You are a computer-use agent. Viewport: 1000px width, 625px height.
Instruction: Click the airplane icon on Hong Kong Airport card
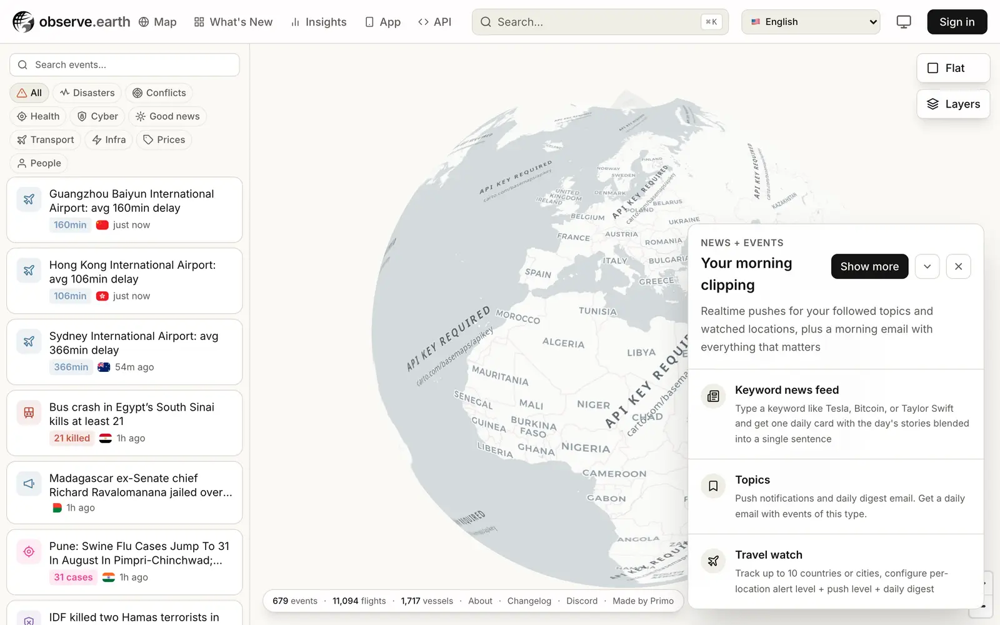pos(29,271)
